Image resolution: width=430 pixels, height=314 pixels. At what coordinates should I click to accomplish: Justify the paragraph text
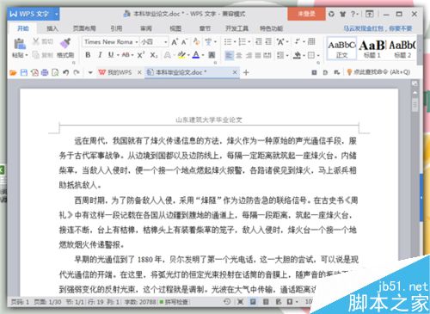(x=258, y=55)
